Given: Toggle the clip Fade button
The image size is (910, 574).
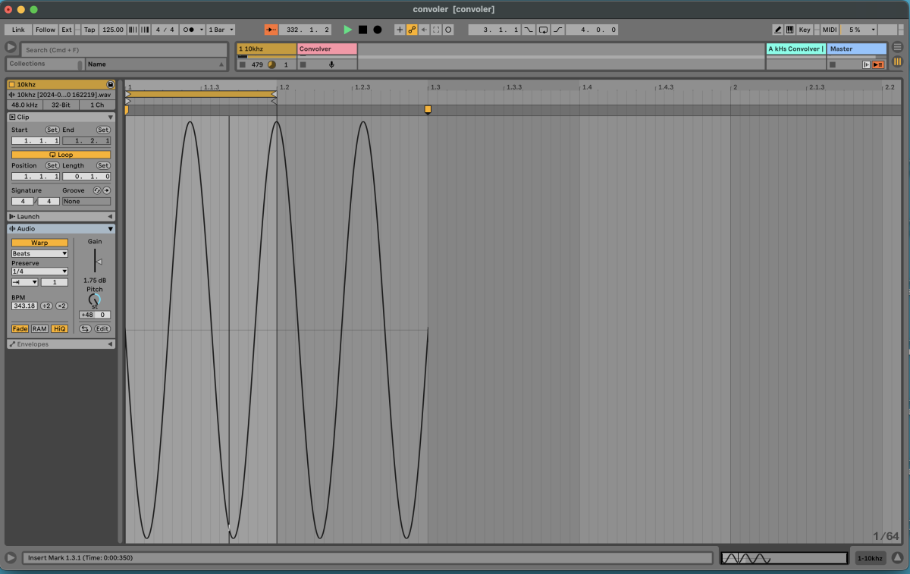Looking at the screenshot, I should [20, 328].
